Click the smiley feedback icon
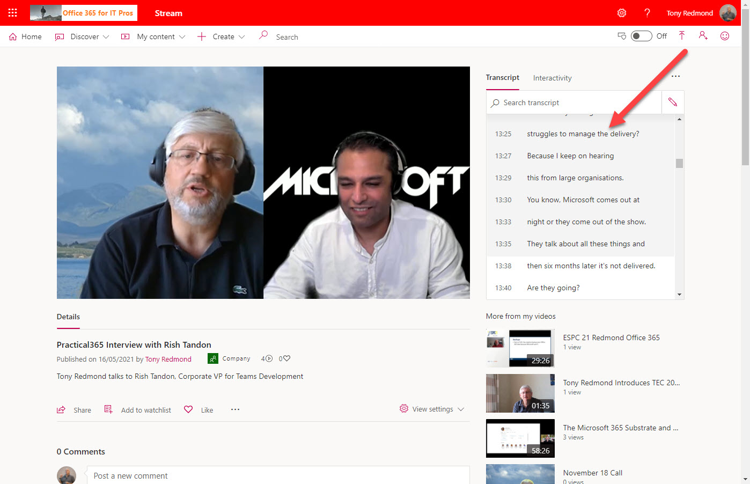The image size is (750, 484). click(x=725, y=36)
